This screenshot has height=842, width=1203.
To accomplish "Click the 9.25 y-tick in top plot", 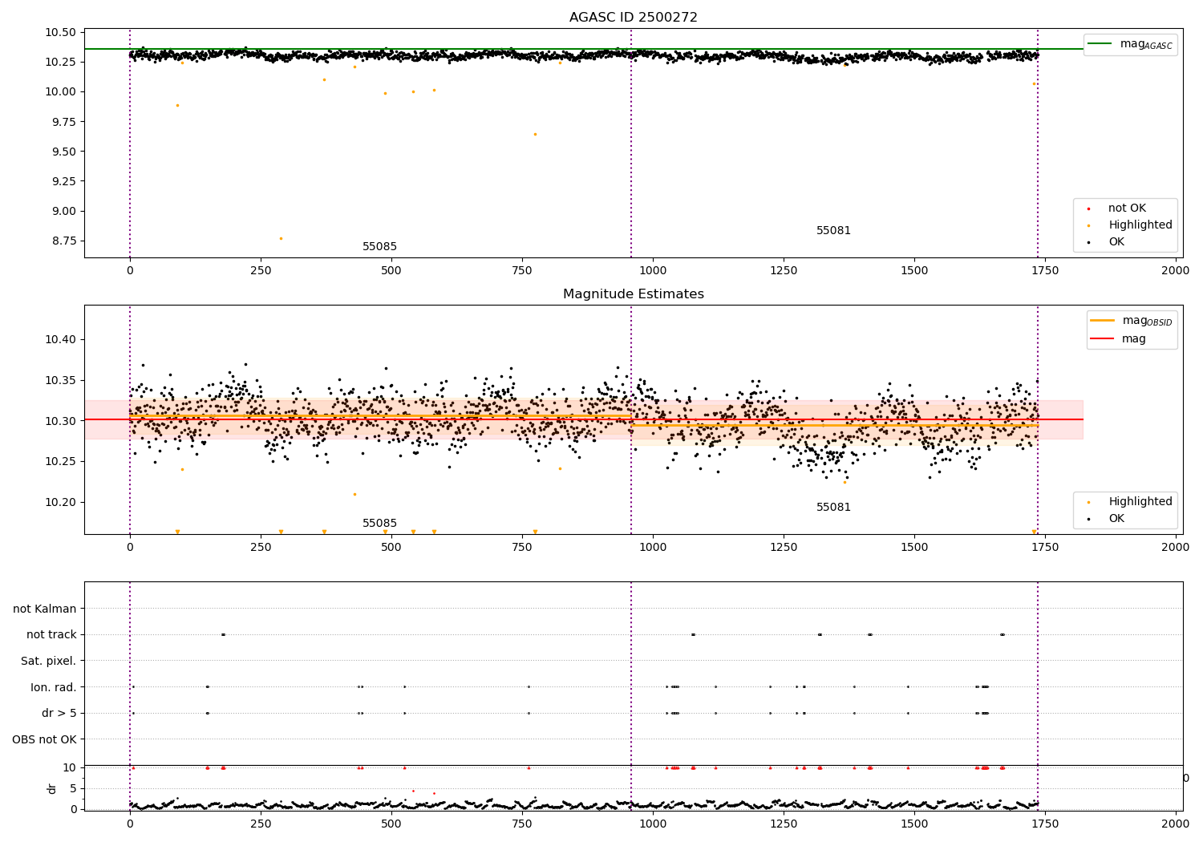I will [63, 181].
